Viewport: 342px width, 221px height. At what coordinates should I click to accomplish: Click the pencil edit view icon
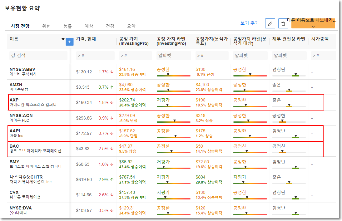click(270, 23)
